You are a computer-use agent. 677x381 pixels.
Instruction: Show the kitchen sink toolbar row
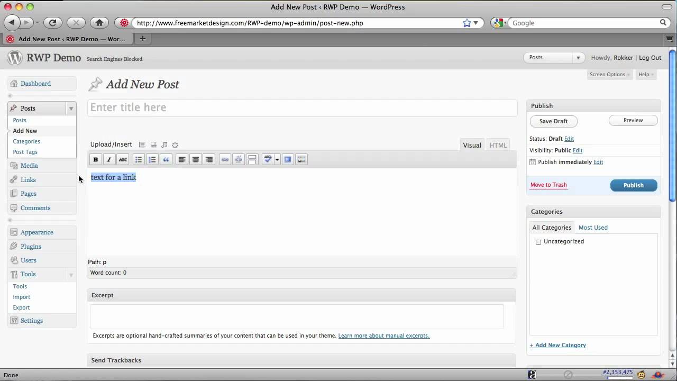(x=301, y=159)
